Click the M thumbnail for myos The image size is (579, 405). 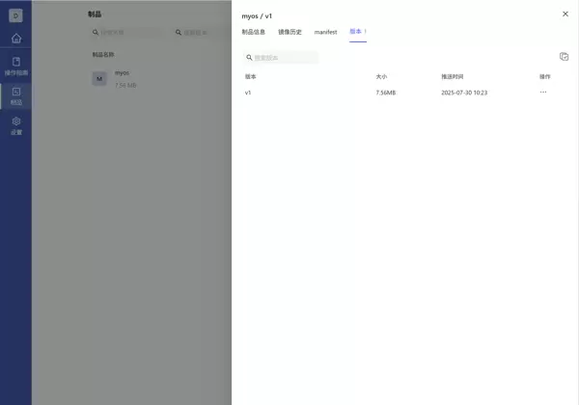99,78
